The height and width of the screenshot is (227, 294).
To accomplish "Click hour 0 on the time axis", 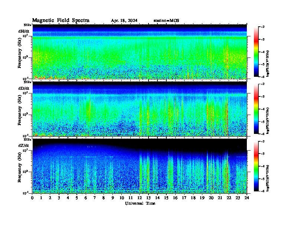I will coord(32,198).
